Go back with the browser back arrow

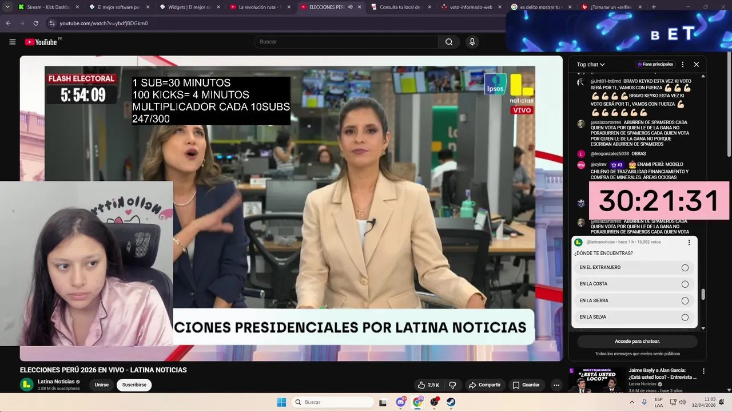click(8, 23)
